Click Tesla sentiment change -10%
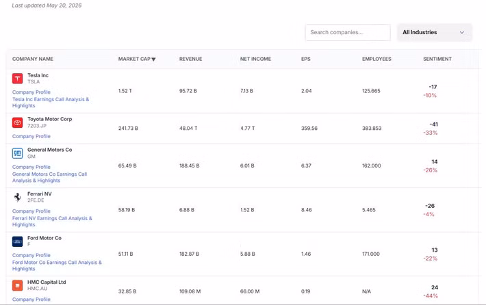Screen dimensions: 486x305 click(x=430, y=95)
